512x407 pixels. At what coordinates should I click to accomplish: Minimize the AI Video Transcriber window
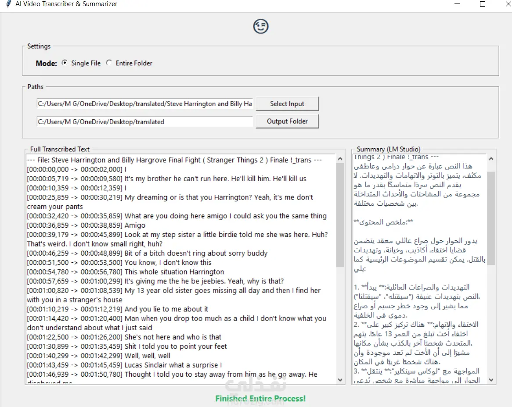457,4
